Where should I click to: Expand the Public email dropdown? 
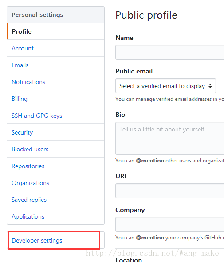[x=165, y=86]
